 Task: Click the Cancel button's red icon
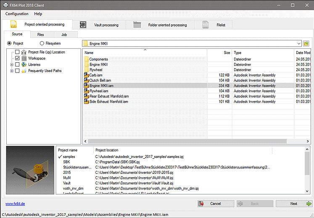pyautogui.click(x=201, y=204)
